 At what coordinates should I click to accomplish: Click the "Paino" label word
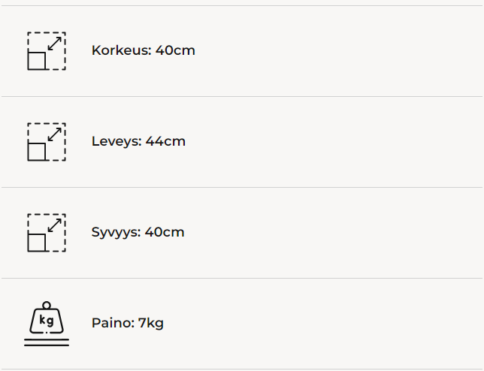(x=112, y=324)
